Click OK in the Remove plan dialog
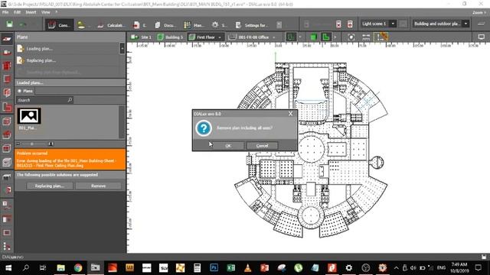 point(228,146)
